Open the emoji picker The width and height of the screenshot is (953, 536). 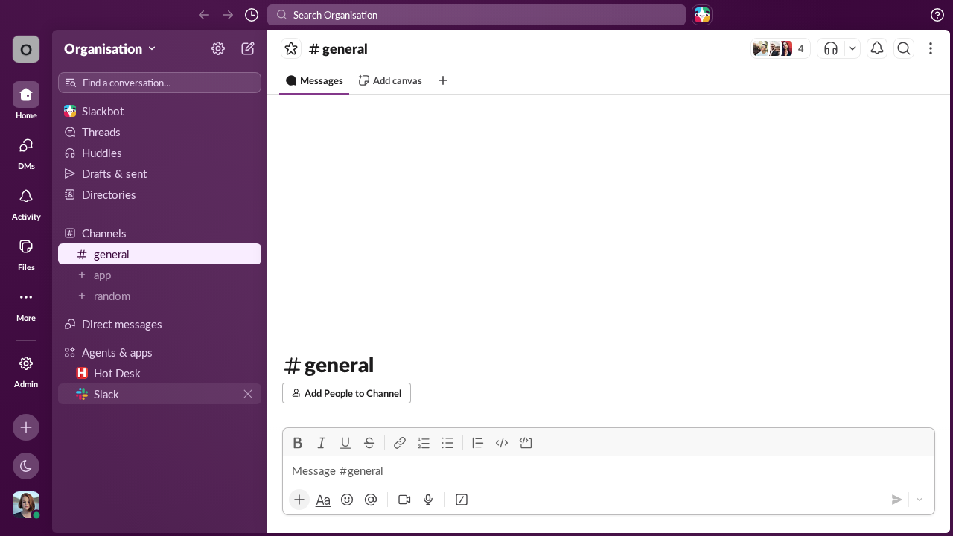pyautogui.click(x=347, y=500)
